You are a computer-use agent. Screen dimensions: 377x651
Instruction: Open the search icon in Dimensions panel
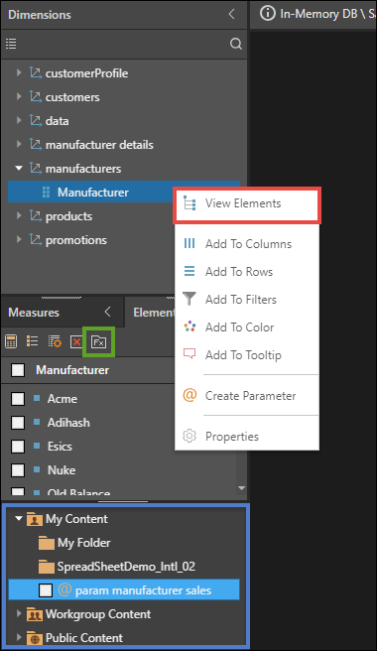[236, 44]
